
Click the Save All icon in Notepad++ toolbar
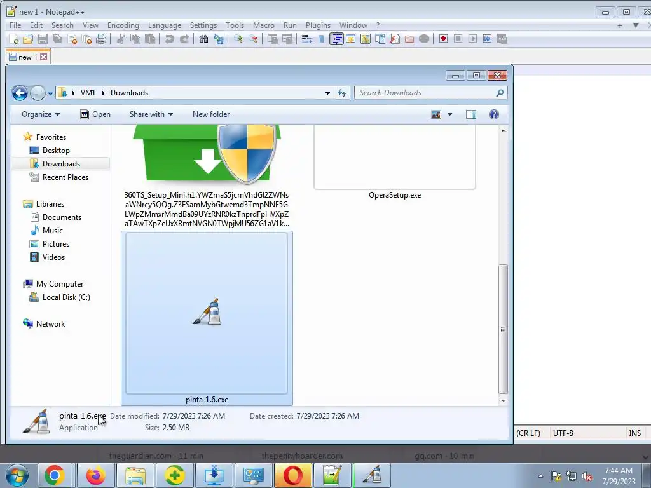57,39
